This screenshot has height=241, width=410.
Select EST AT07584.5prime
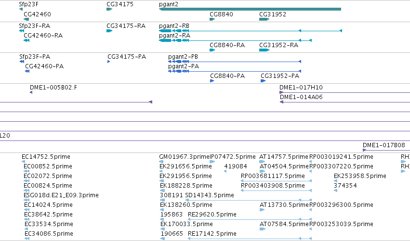click(263, 229)
